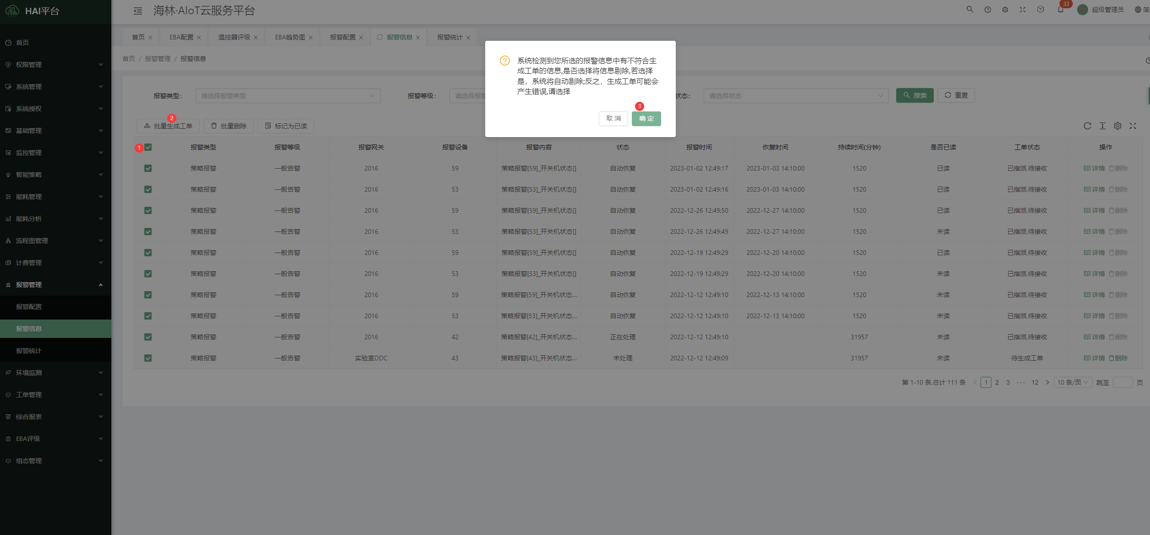
Task: Click the table fullscreen expand icon
Action: (x=1133, y=126)
